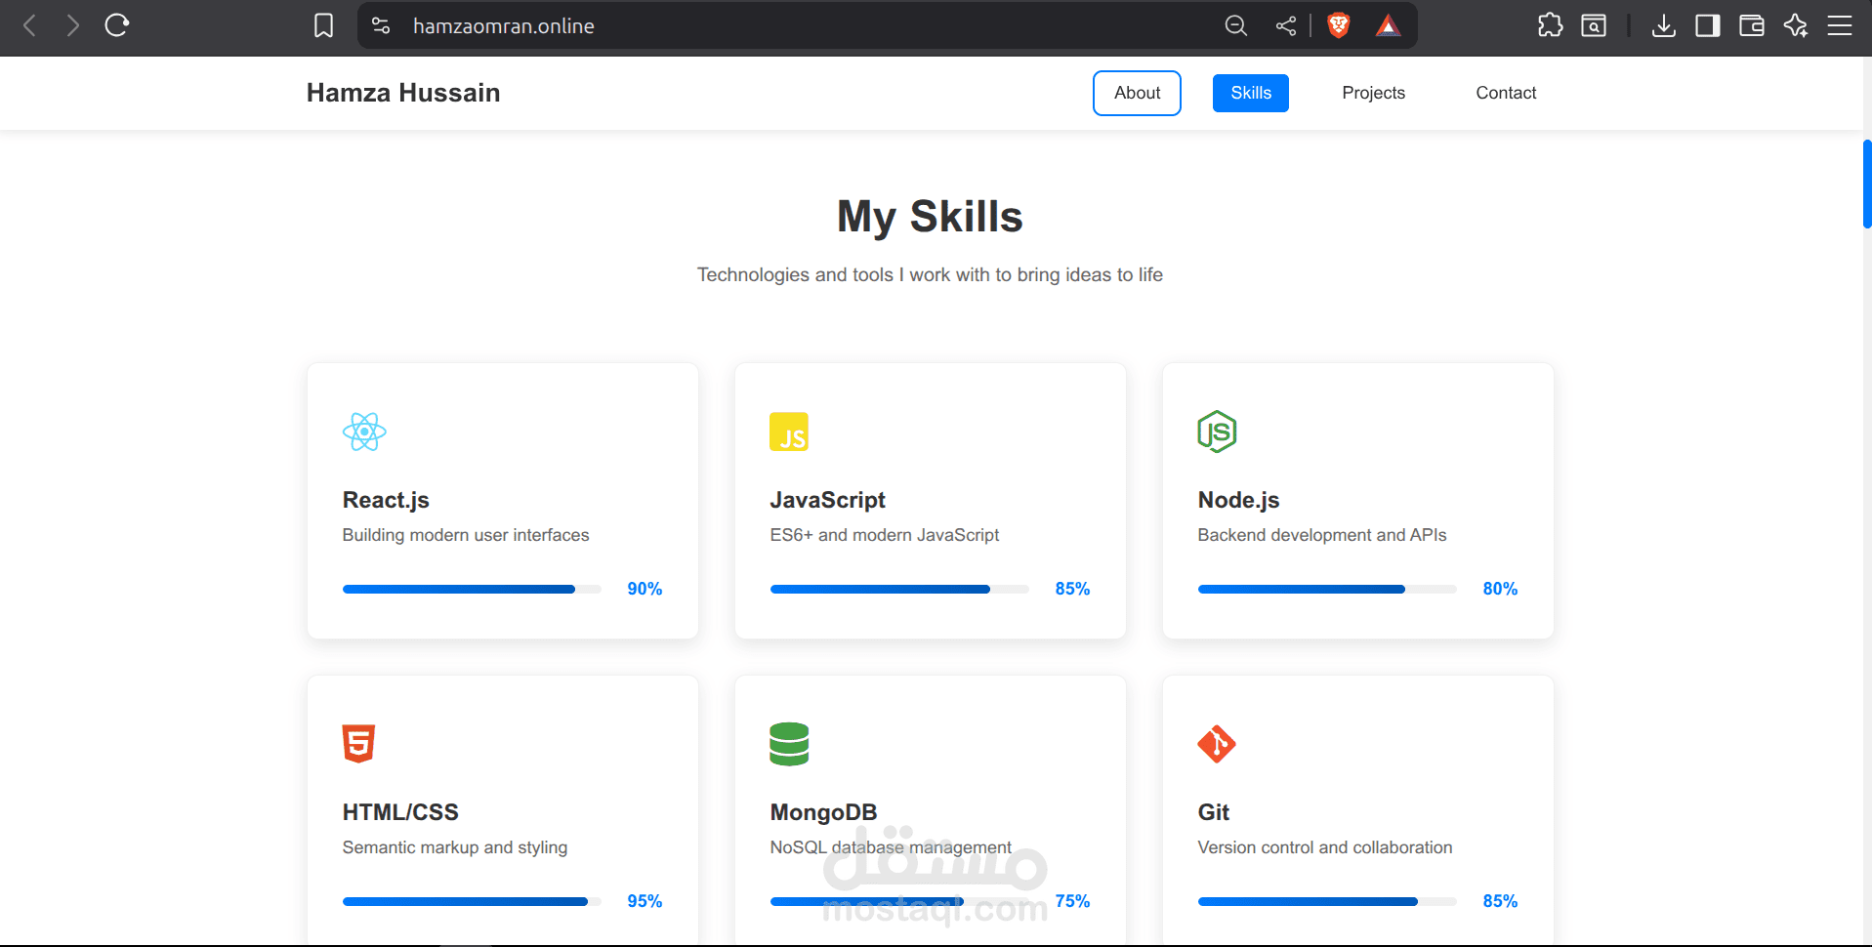Bookmark this page with the bookmark icon
Screen dimensions: 1872x947
coord(323,25)
